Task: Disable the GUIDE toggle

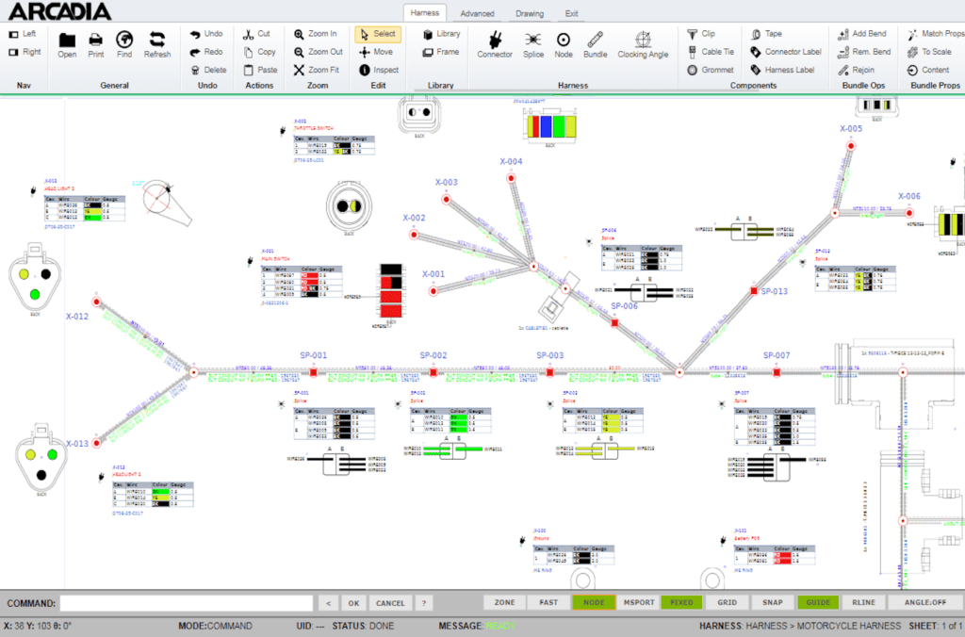Action: click(818, 602)
